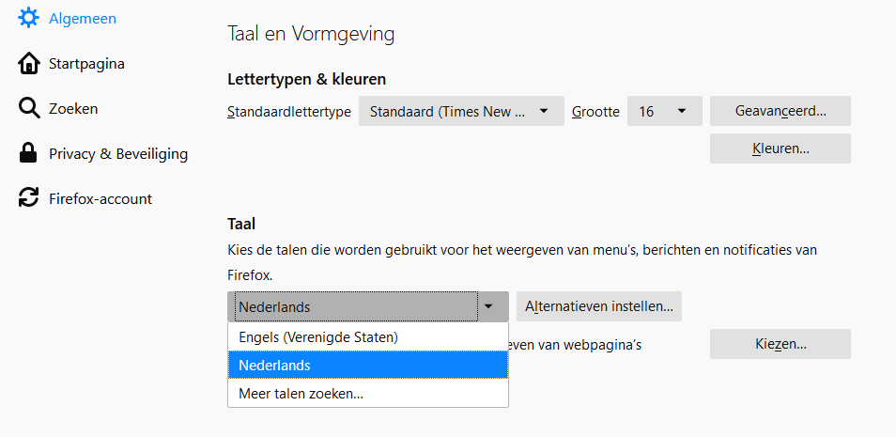Go to Privacy & Beveiliging section
This screenshot has width=896, height=437.
tap(118, 153)
